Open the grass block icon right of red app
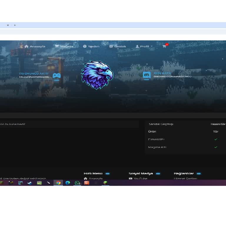Image resolution: width=226 pixels, height=226 pixels. [105, 183]
